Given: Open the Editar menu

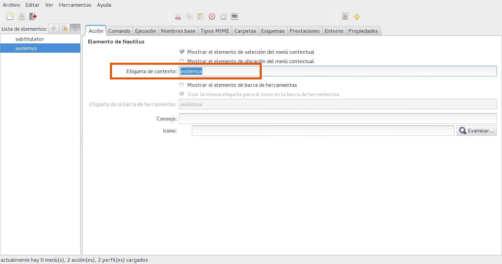Looking at the screenshot, I should 32,5.
